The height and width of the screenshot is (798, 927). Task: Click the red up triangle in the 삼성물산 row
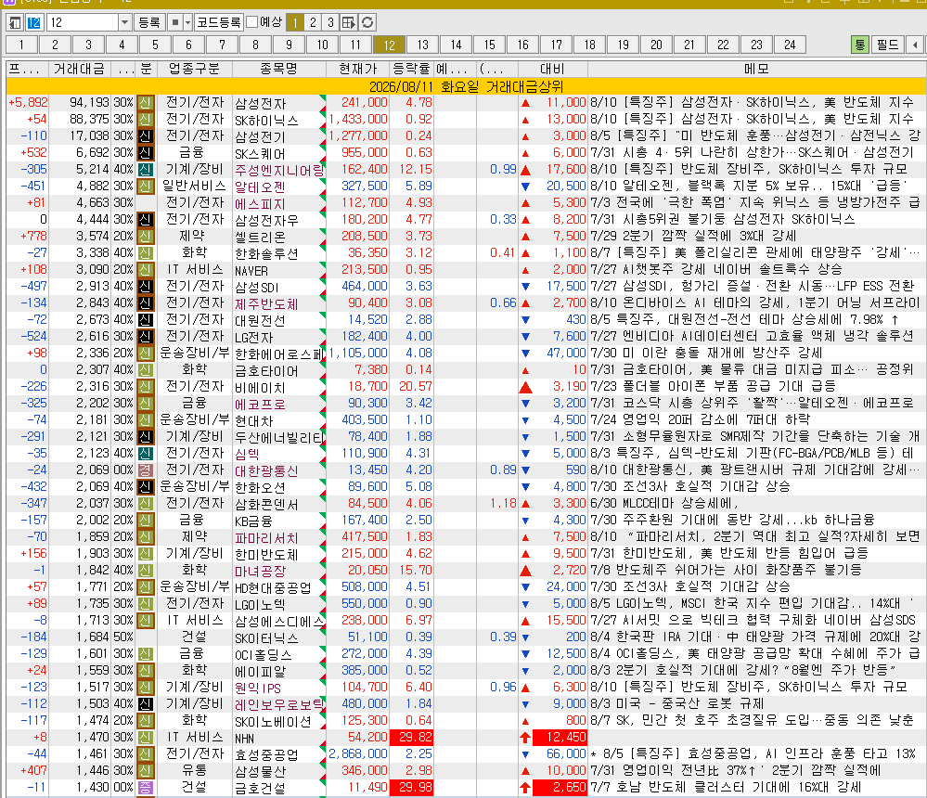click(525, 771)
